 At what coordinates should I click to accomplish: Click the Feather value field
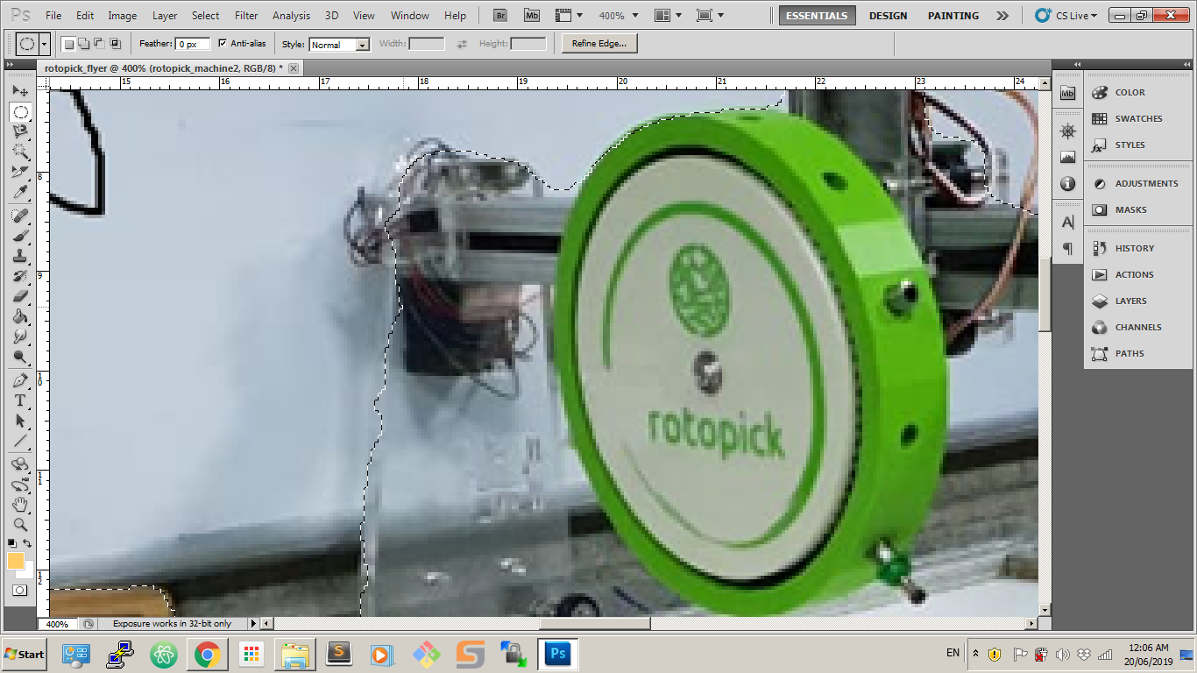point(193,44)
